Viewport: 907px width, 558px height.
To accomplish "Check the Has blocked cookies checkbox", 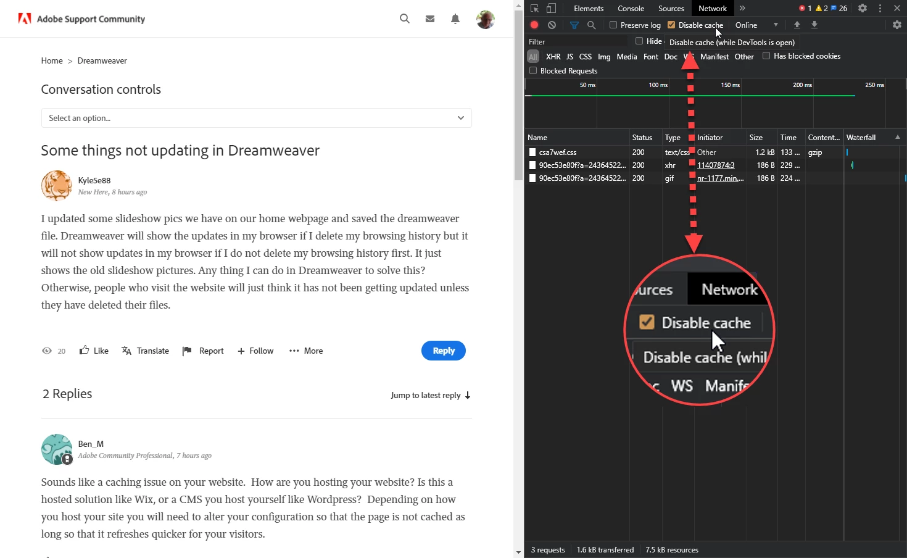I will [x=766, y=56].
